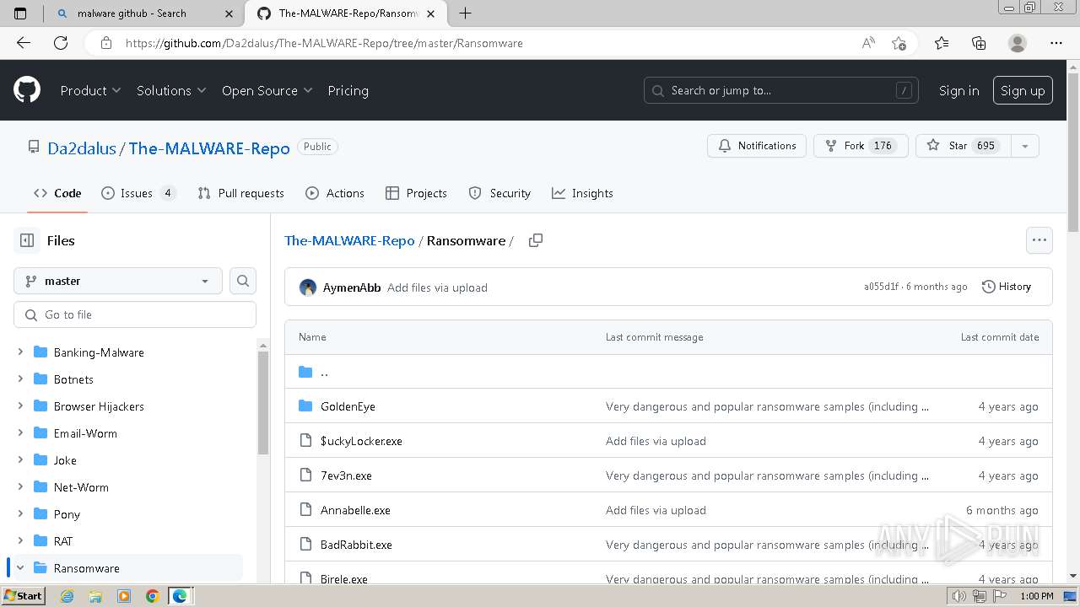Click the GoldenEye folder icon
Image resolution: width=1080 pixels, height=607 pixels.
click(305, 406)
